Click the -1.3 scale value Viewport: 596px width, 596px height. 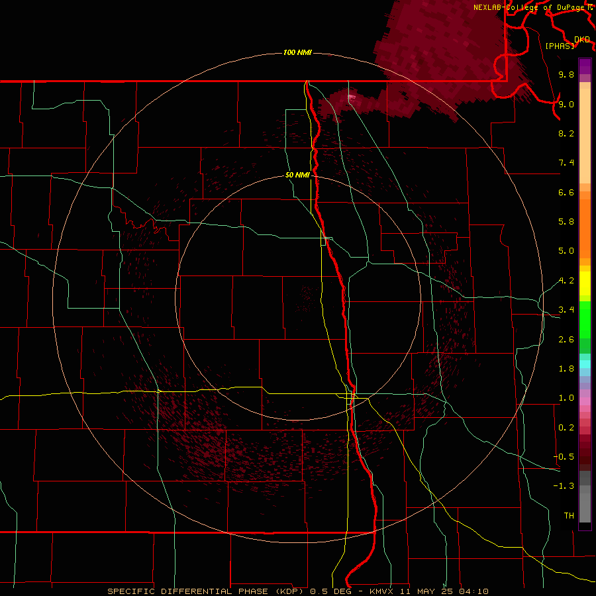point(564,486)
